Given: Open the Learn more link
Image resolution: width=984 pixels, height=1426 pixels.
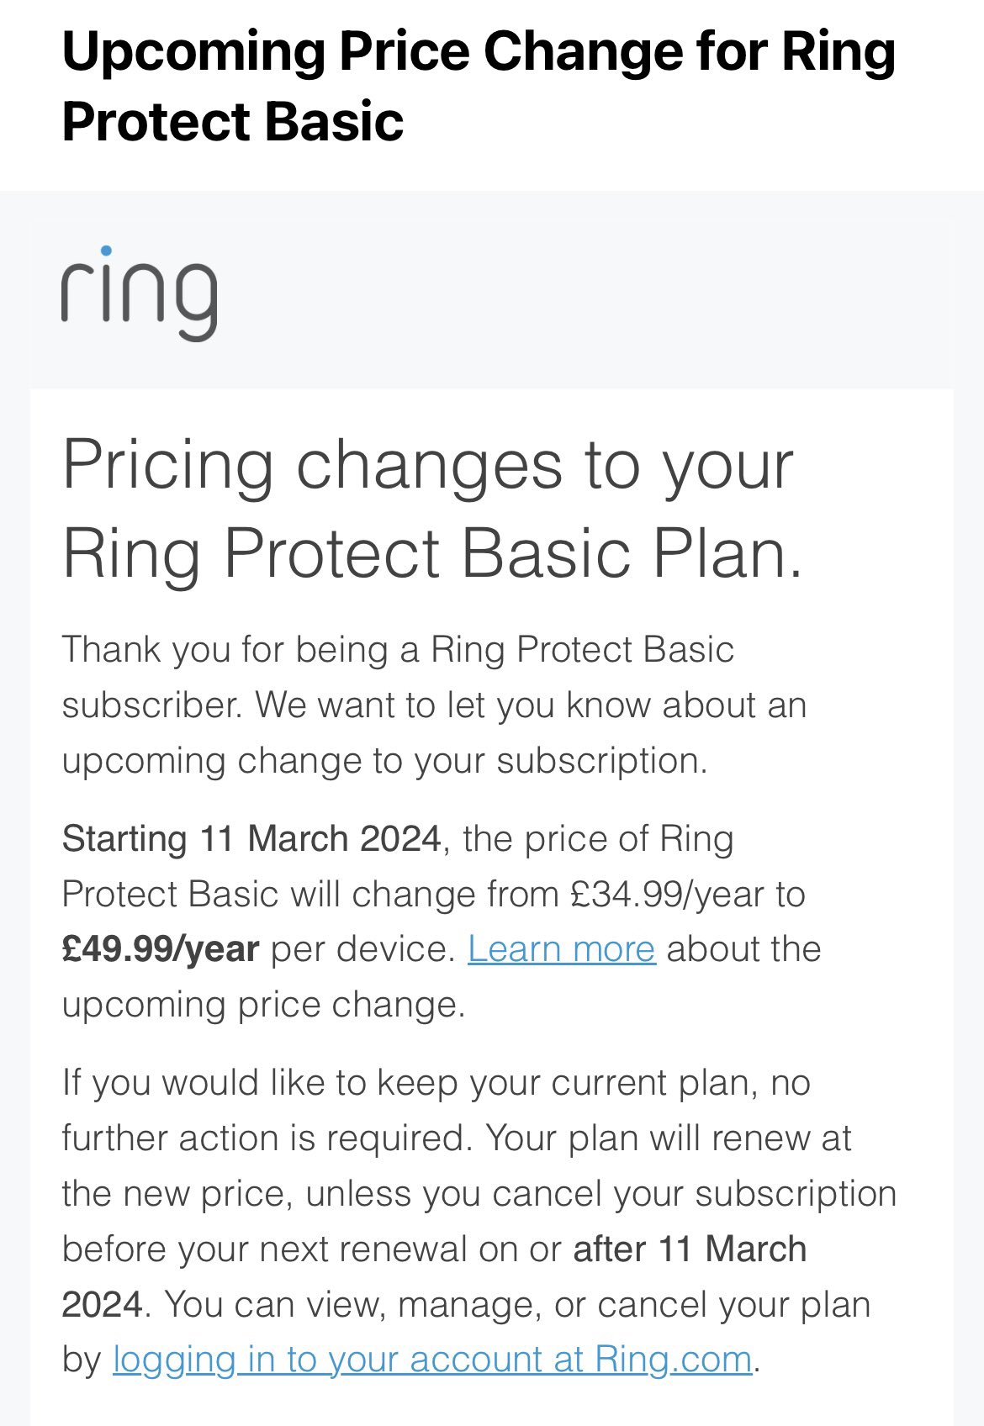Looking at the screenshot, I should click(561, 948).
